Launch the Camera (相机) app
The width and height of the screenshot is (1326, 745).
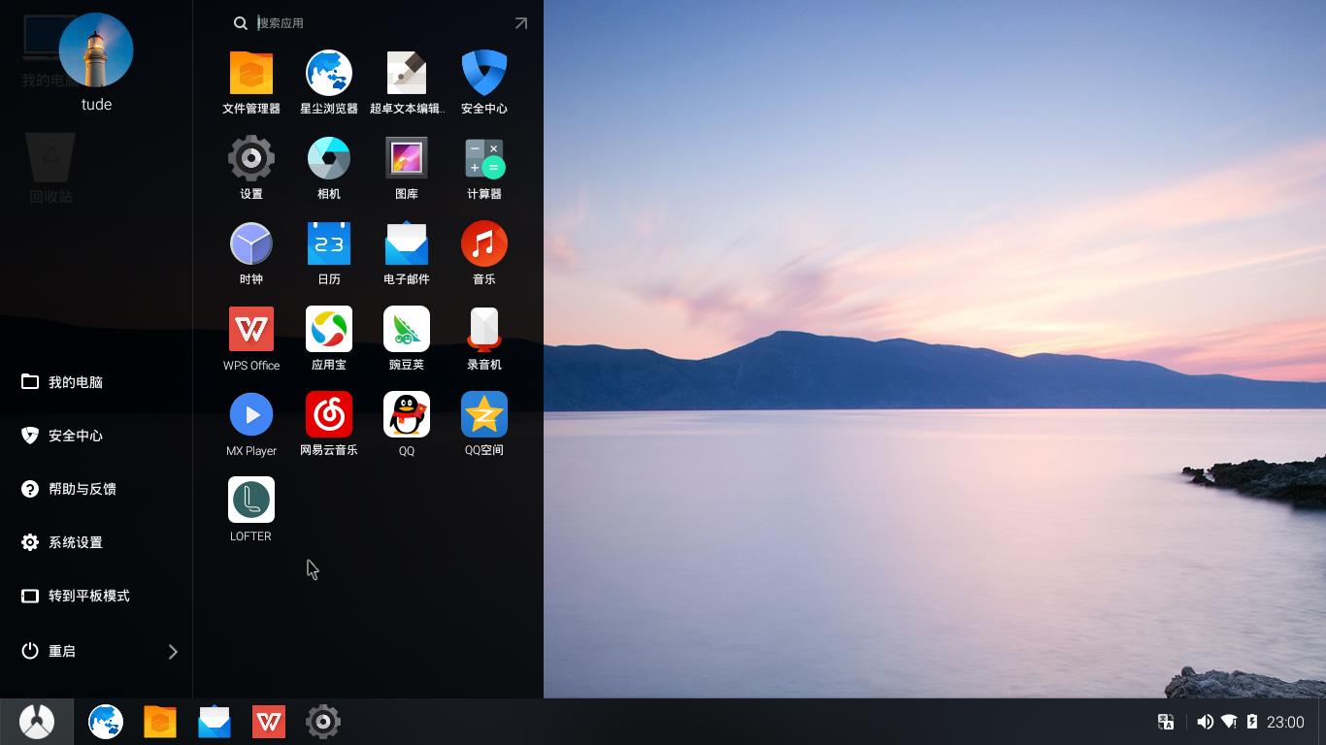(x=329, y=159)
